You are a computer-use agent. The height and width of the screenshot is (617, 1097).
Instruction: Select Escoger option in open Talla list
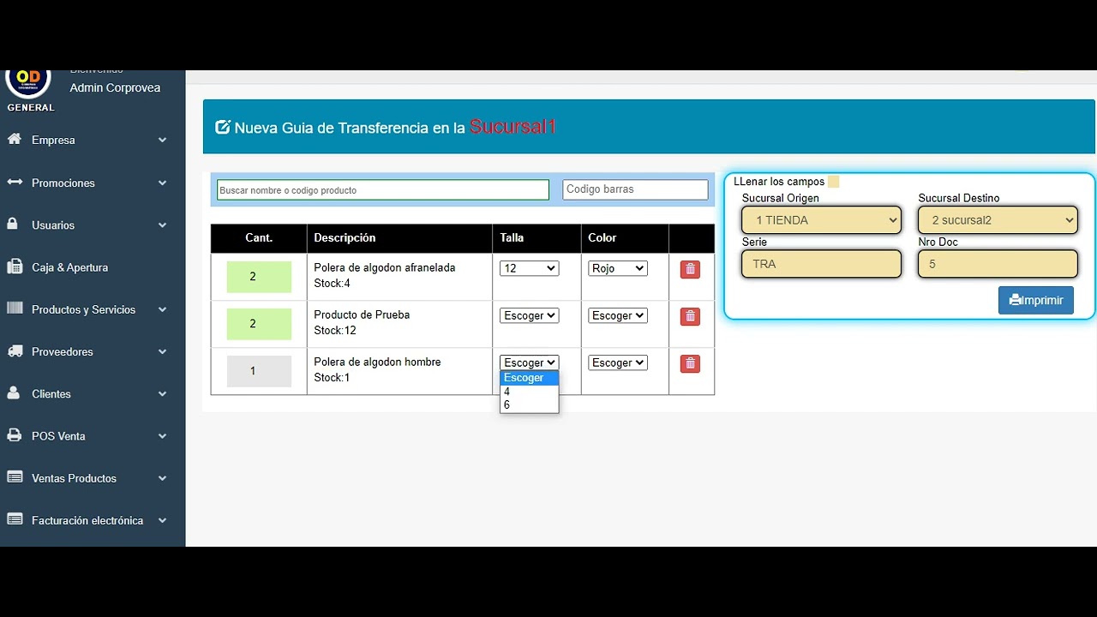(529, 378)
